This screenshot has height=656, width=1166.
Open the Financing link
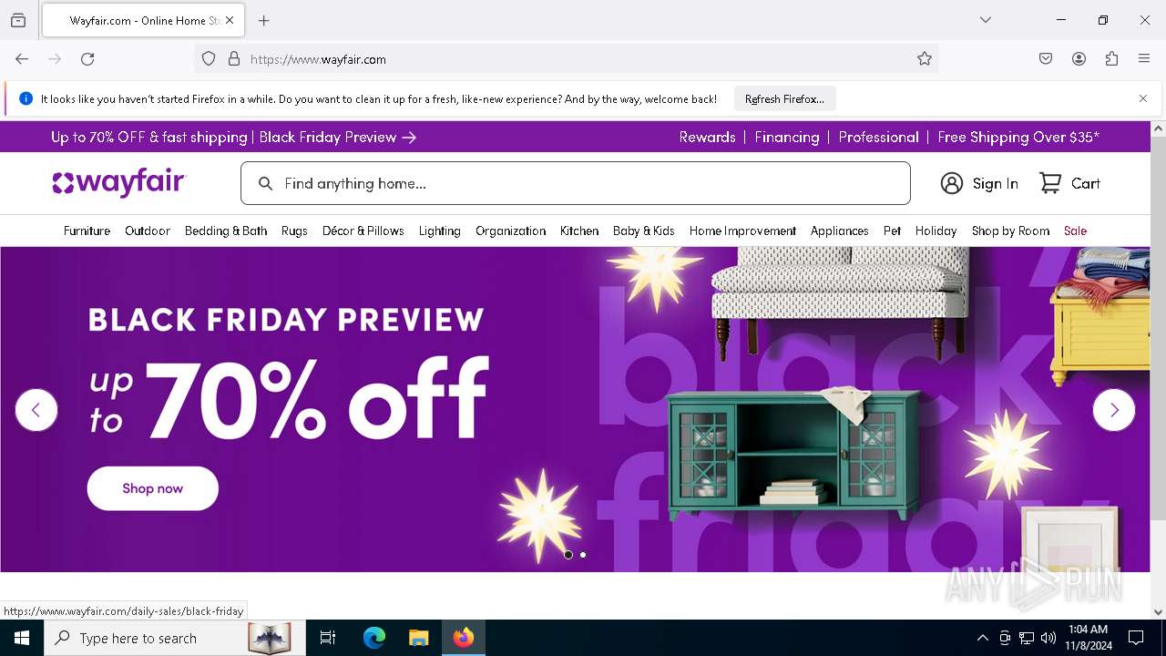tap(787, 137)
